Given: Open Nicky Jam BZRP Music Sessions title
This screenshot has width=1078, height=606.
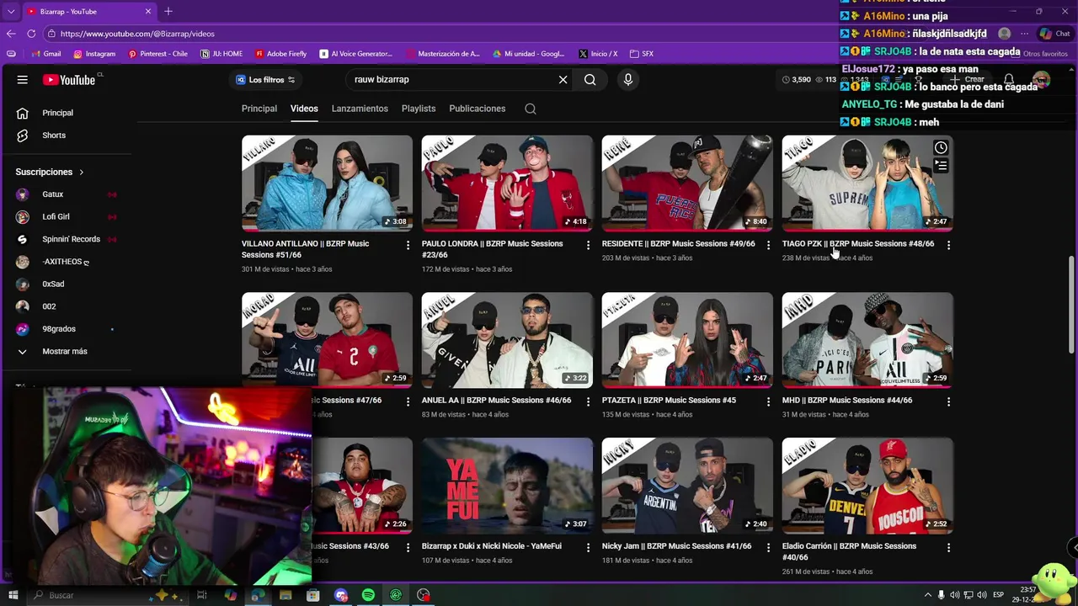Looking at the screenshot, I should [x=676, y=546].
